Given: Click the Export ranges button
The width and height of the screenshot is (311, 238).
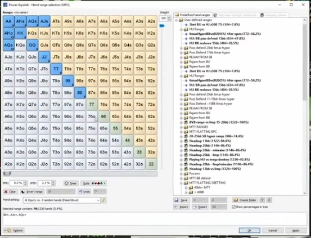Looking at the screenshot, I should click(x=200, y=207).
